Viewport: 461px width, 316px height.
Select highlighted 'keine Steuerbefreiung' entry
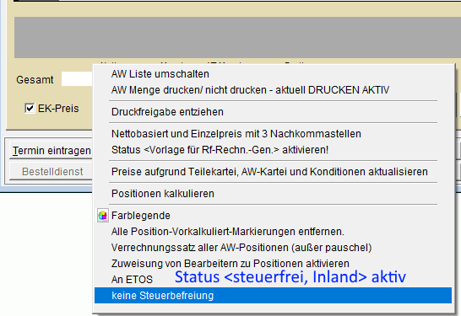tap(273, 296)
